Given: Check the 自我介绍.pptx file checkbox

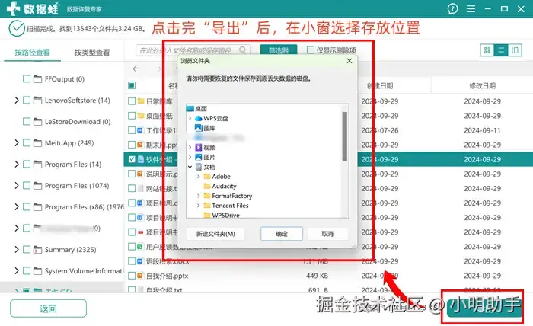Looking at the screenshot, I should coord(132,276).
